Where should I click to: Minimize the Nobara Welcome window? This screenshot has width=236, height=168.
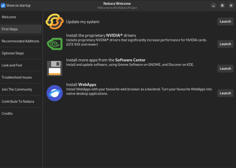click(x=213, y=6)
